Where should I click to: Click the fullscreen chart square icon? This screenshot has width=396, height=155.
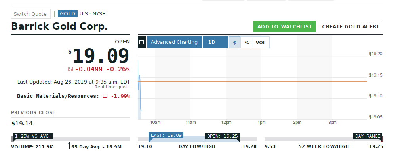[142, 42]
